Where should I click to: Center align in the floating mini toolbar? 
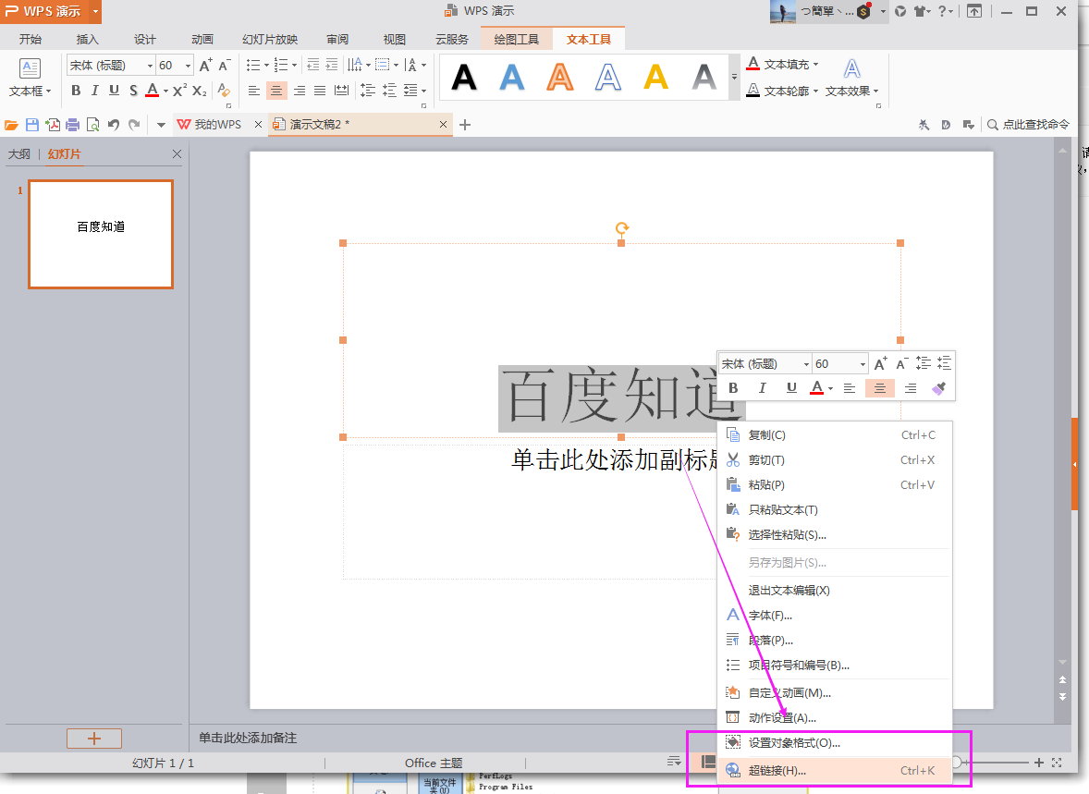coord(880,388)
